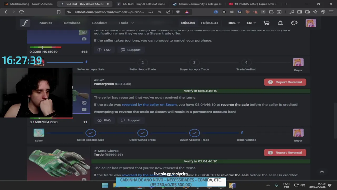Open the volume speaker tray icon
The width and height of the screenshot is (337, 190).
pyautogui.click(x=303, y=185)
